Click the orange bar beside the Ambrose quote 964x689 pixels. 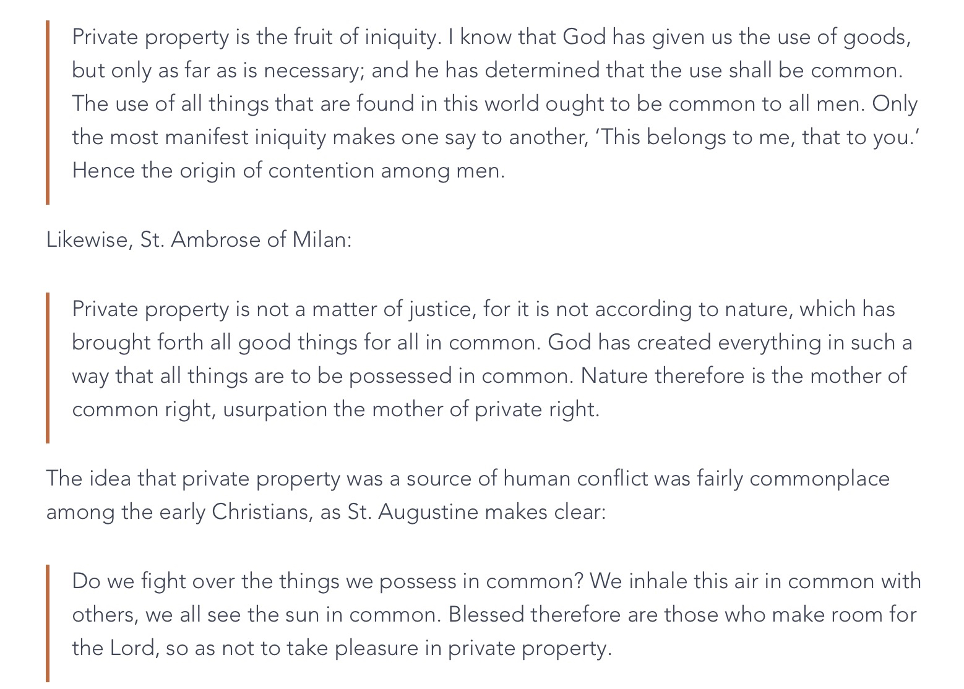(48, 368)
